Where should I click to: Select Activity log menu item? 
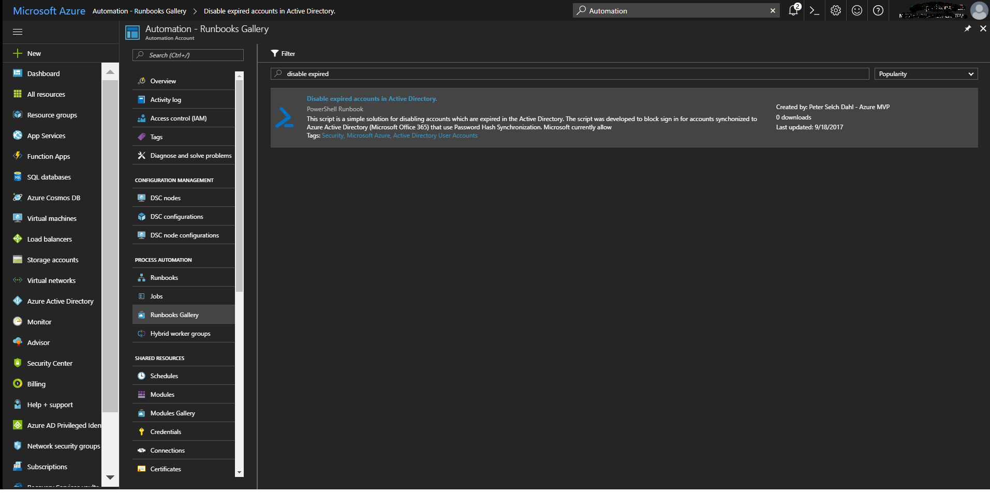click(x=184, y=100)
